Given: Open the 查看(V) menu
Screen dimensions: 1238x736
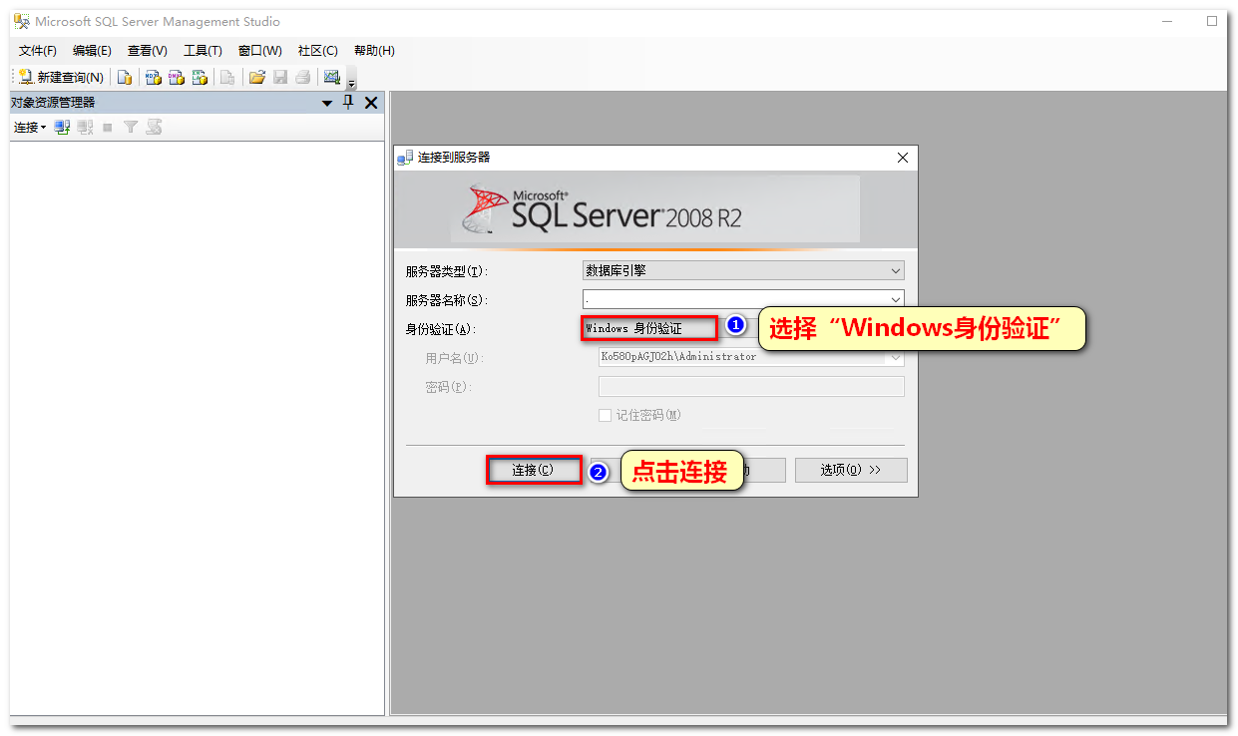Looking at the screenshot, I should click(147, 51).
